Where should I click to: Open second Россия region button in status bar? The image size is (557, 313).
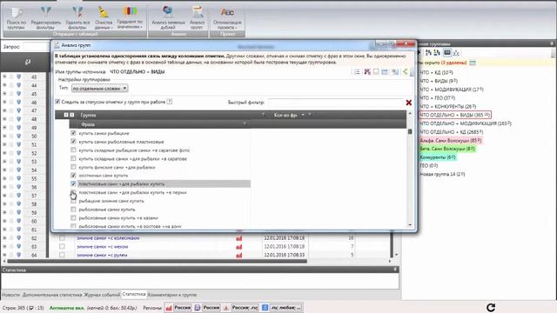(x=211, y=308)
